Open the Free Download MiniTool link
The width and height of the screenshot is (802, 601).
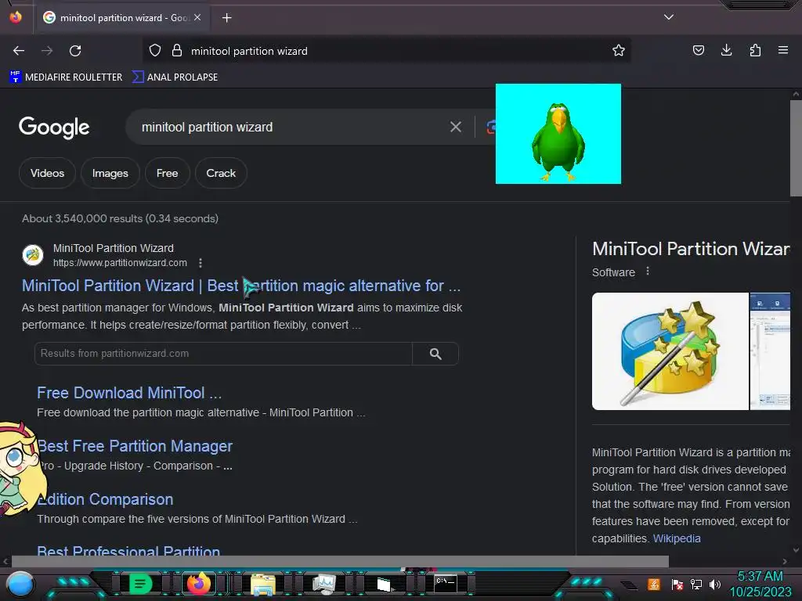point(129,393)
